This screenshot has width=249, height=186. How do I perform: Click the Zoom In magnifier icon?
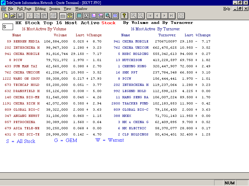pos(134,16)
